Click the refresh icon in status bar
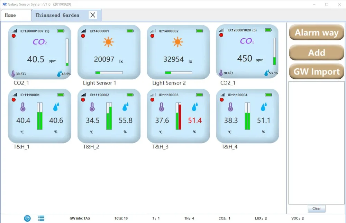 click(x=27, y=219)
